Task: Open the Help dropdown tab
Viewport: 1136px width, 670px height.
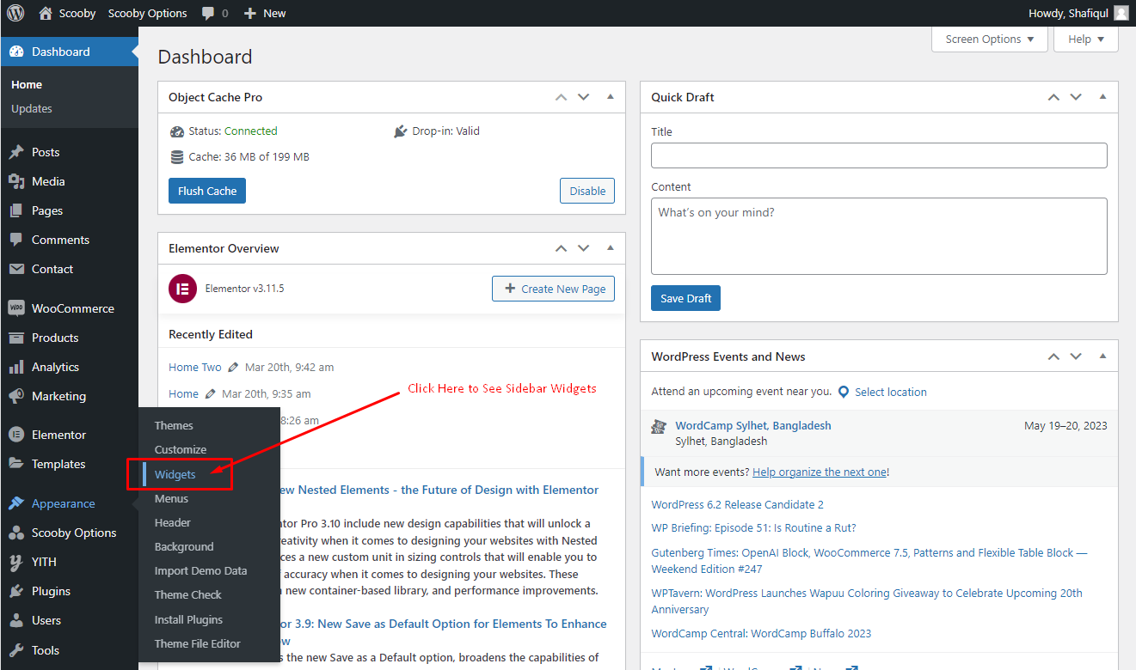Action: click(1086, 40)
